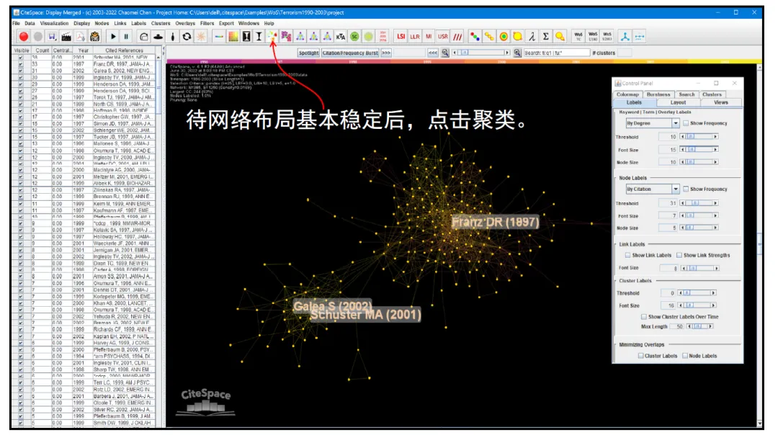Click the <<< button
This screenshot has height=435, width=778.
coord(433,53)
